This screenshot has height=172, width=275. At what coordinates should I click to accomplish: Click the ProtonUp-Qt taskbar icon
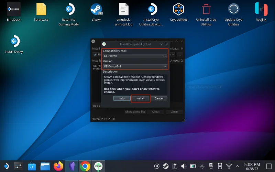click(x=98, y=166)
